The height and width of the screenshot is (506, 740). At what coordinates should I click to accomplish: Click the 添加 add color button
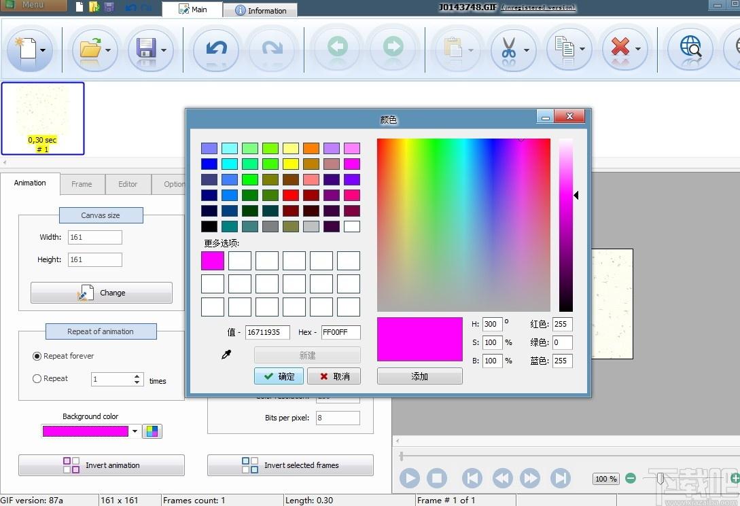(419, 376)
